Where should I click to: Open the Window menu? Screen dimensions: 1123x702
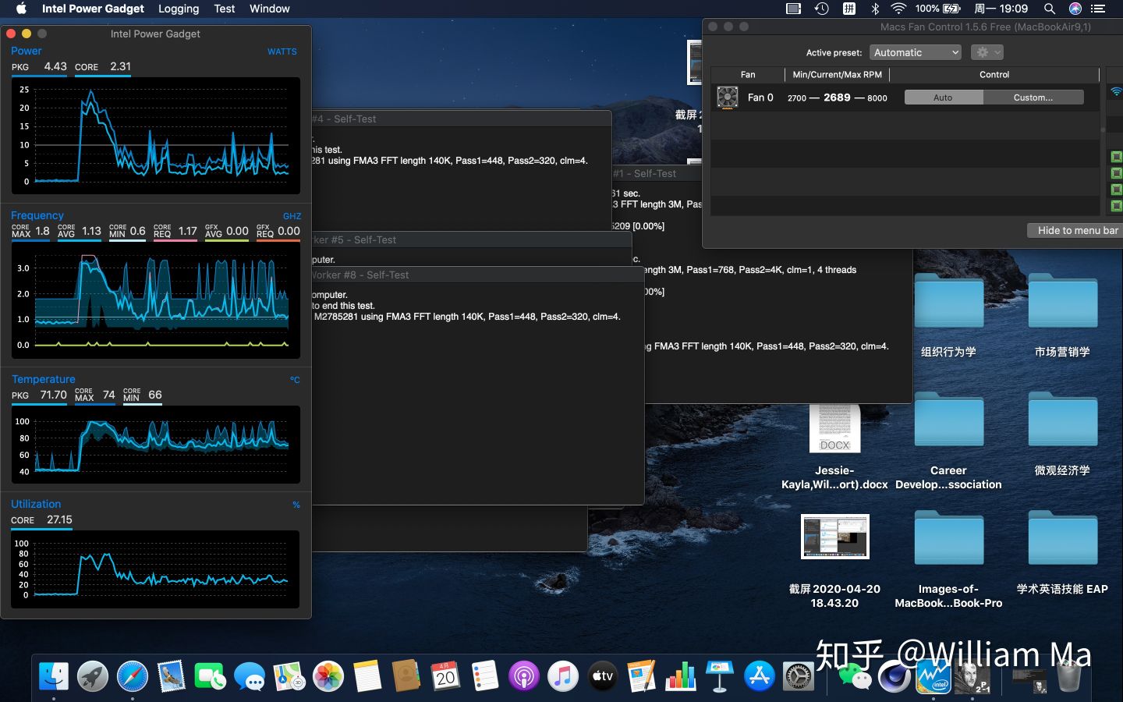click(269, 9)
